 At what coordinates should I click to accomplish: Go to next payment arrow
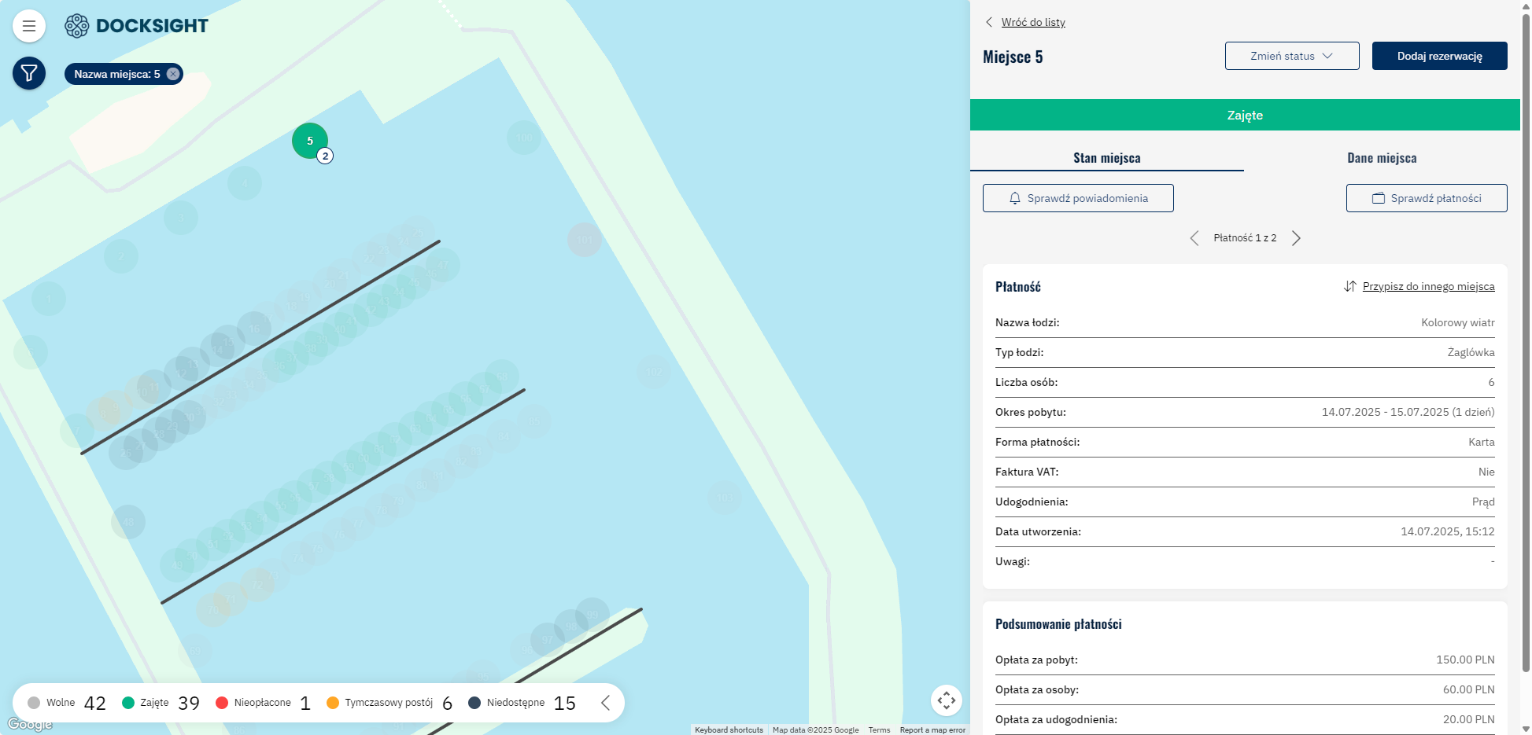1296,238
